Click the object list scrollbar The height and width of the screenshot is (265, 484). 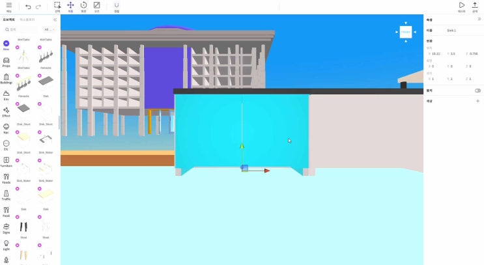(x=59, y=122)
